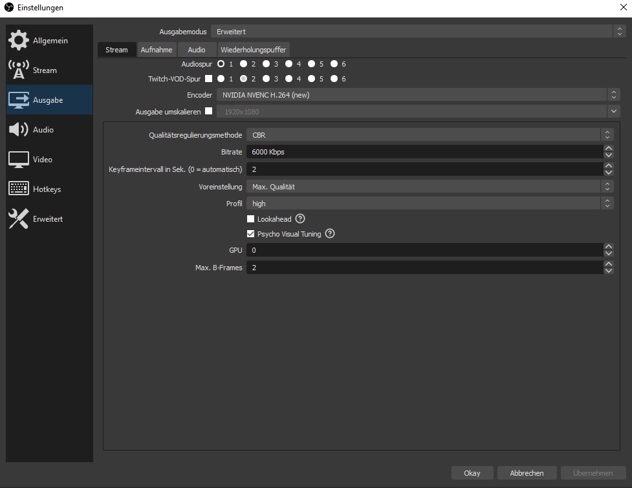Switch to the Stream output tab
The width and height of the screenshot is (632, 488).
pos(116,50)
